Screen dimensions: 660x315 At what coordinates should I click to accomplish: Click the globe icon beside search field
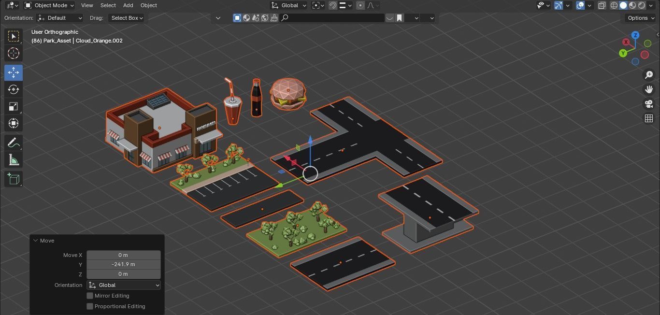pos(265,18)
